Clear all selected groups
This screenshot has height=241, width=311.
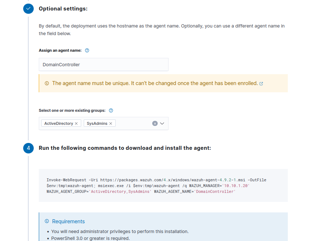coord(155,123)
